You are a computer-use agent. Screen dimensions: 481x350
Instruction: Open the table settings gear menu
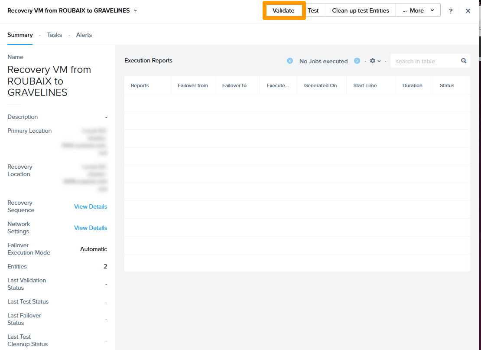coord(375,61)
